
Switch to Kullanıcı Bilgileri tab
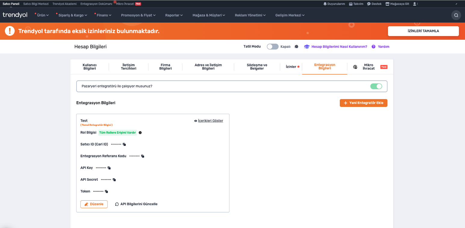90,67
